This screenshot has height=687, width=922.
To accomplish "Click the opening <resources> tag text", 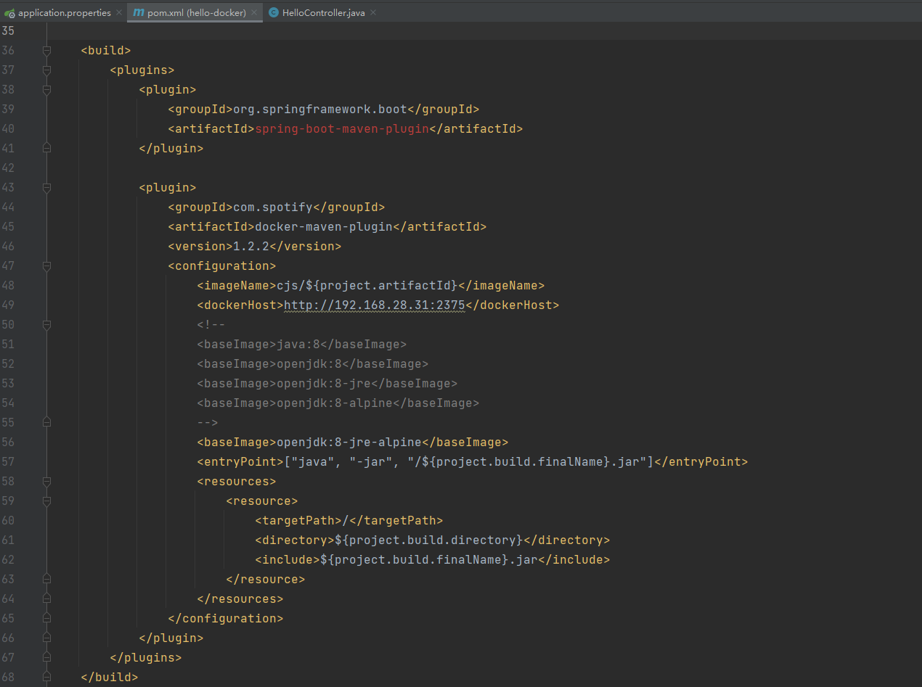I will coord(237,482).
